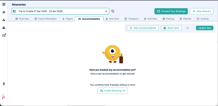Click the pink logo at sidebar bottom
This screenshot has width=218, height=106.
pos(4,97)
